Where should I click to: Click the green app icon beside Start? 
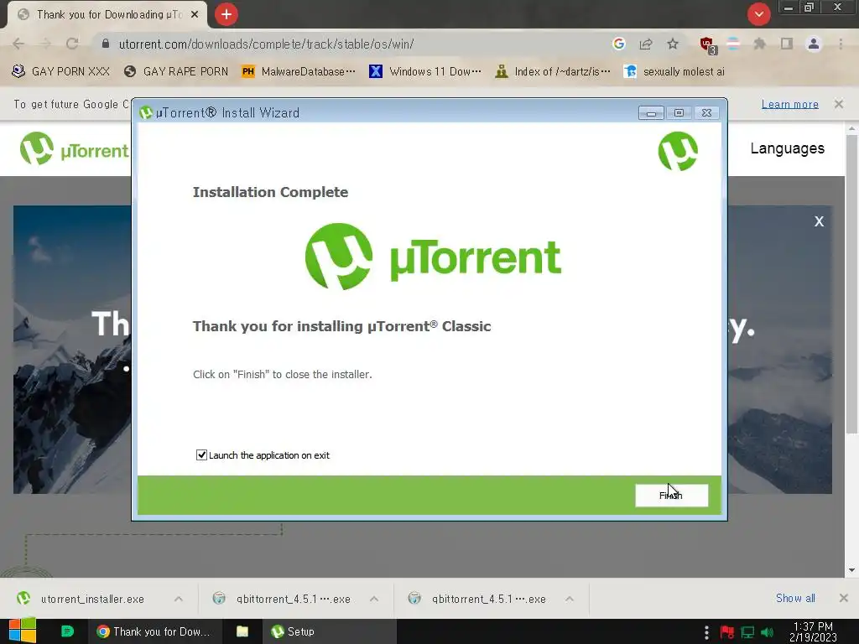tap(67, 631)
